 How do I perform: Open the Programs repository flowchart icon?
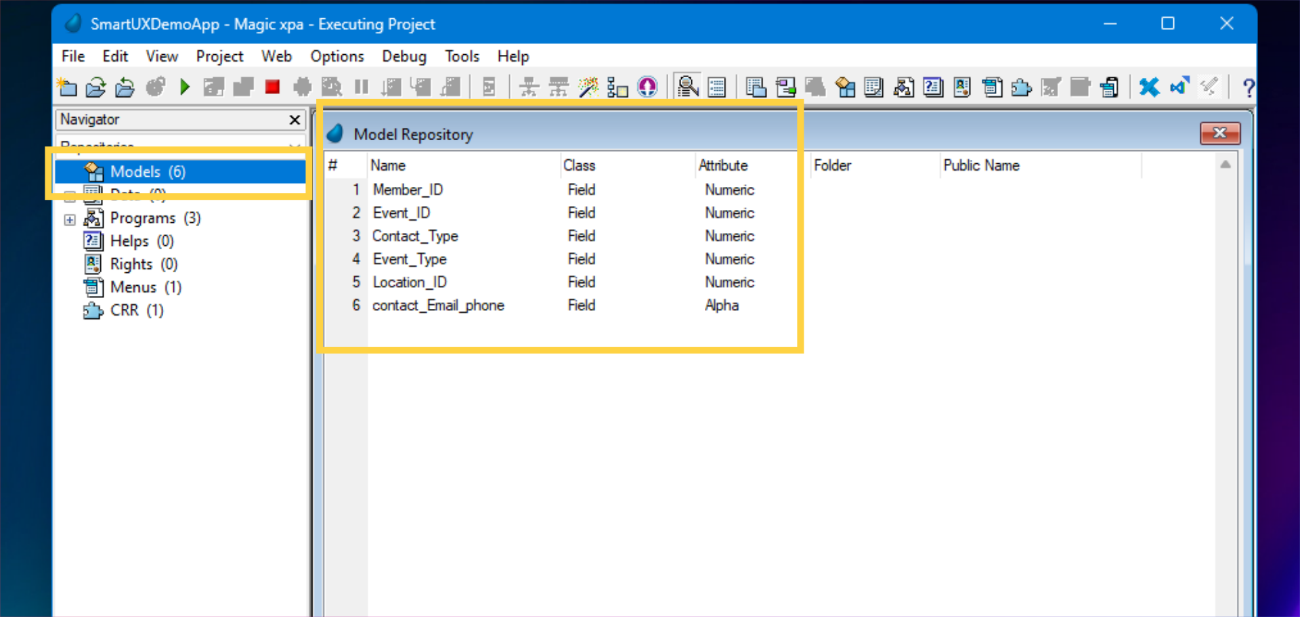903,87
